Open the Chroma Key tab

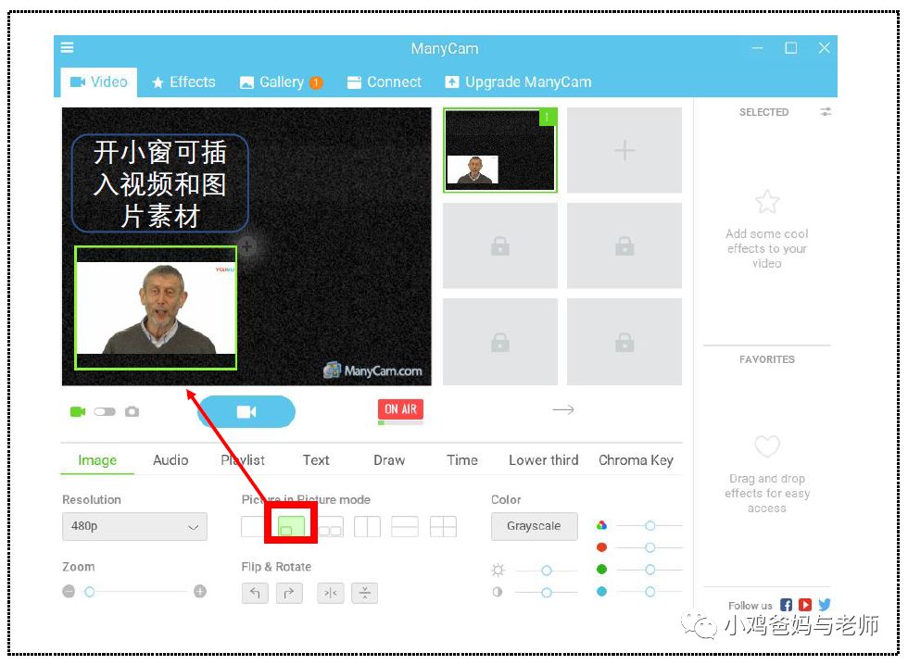[x=636, y=459]
